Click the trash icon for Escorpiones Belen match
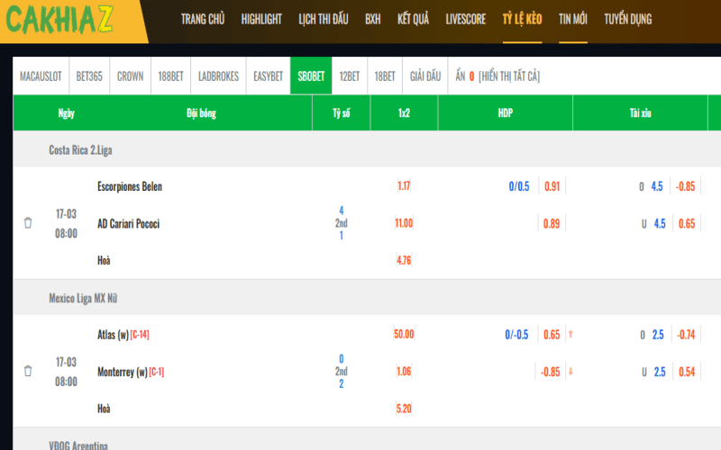 click(x=28, y=223)
